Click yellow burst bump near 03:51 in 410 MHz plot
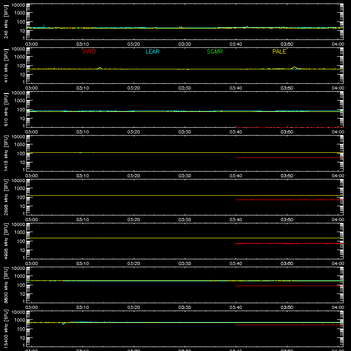351x351 pixels. (294, 68)
